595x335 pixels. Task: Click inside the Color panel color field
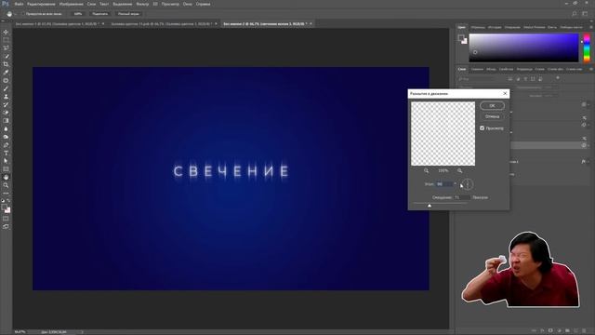tap(523, 47)
